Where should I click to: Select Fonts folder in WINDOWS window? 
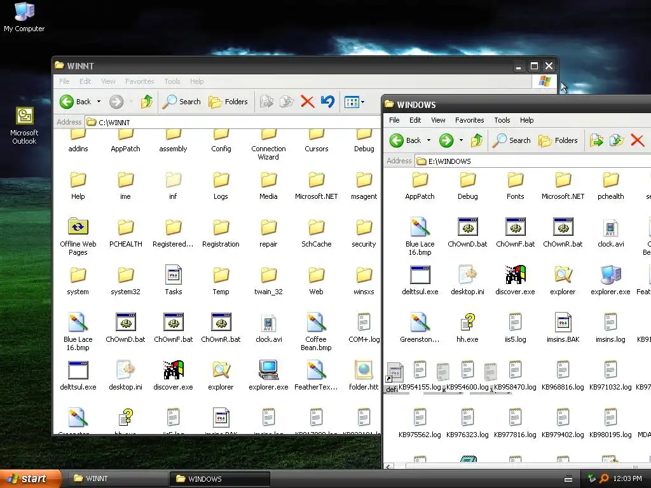click(x=515, y=185)
